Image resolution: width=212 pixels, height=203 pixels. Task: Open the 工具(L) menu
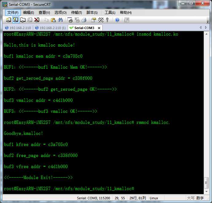(x=110, y=13)
